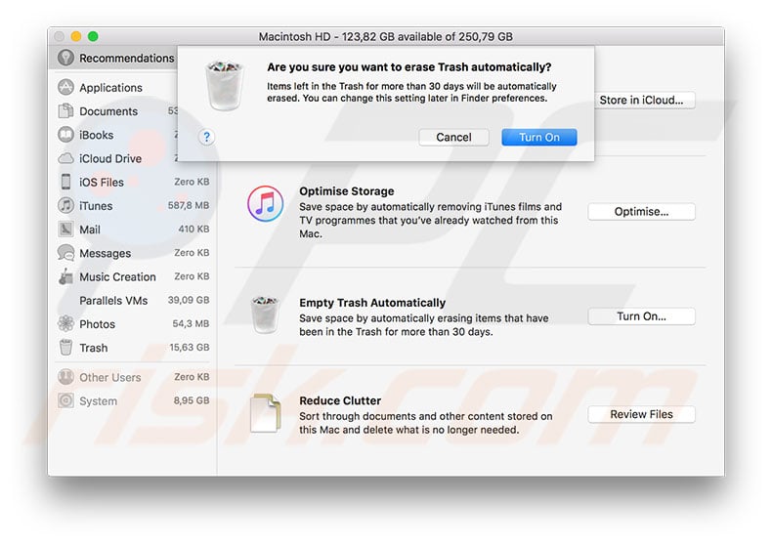Screen dimensions: 772x544
Task: Click the Photos flower icon in sidebar
Action: tap(65, 324)
